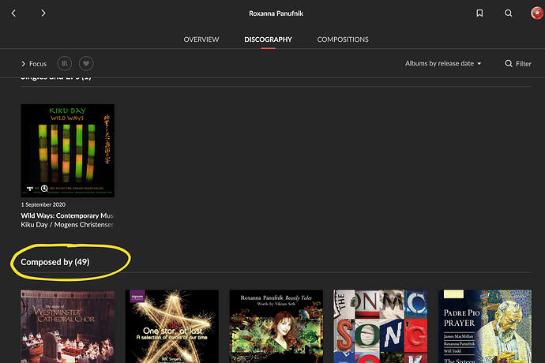This screenshot has height=363, width=545.
Task: Toggle the library-only filter icon
Action: pos(65,64)
